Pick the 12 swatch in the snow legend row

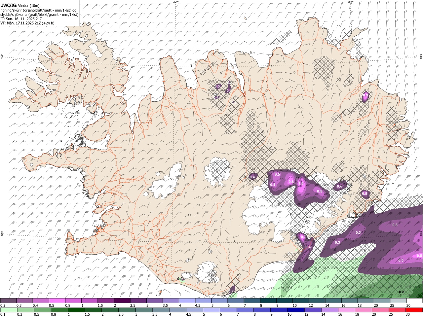[x=317, y=301]
